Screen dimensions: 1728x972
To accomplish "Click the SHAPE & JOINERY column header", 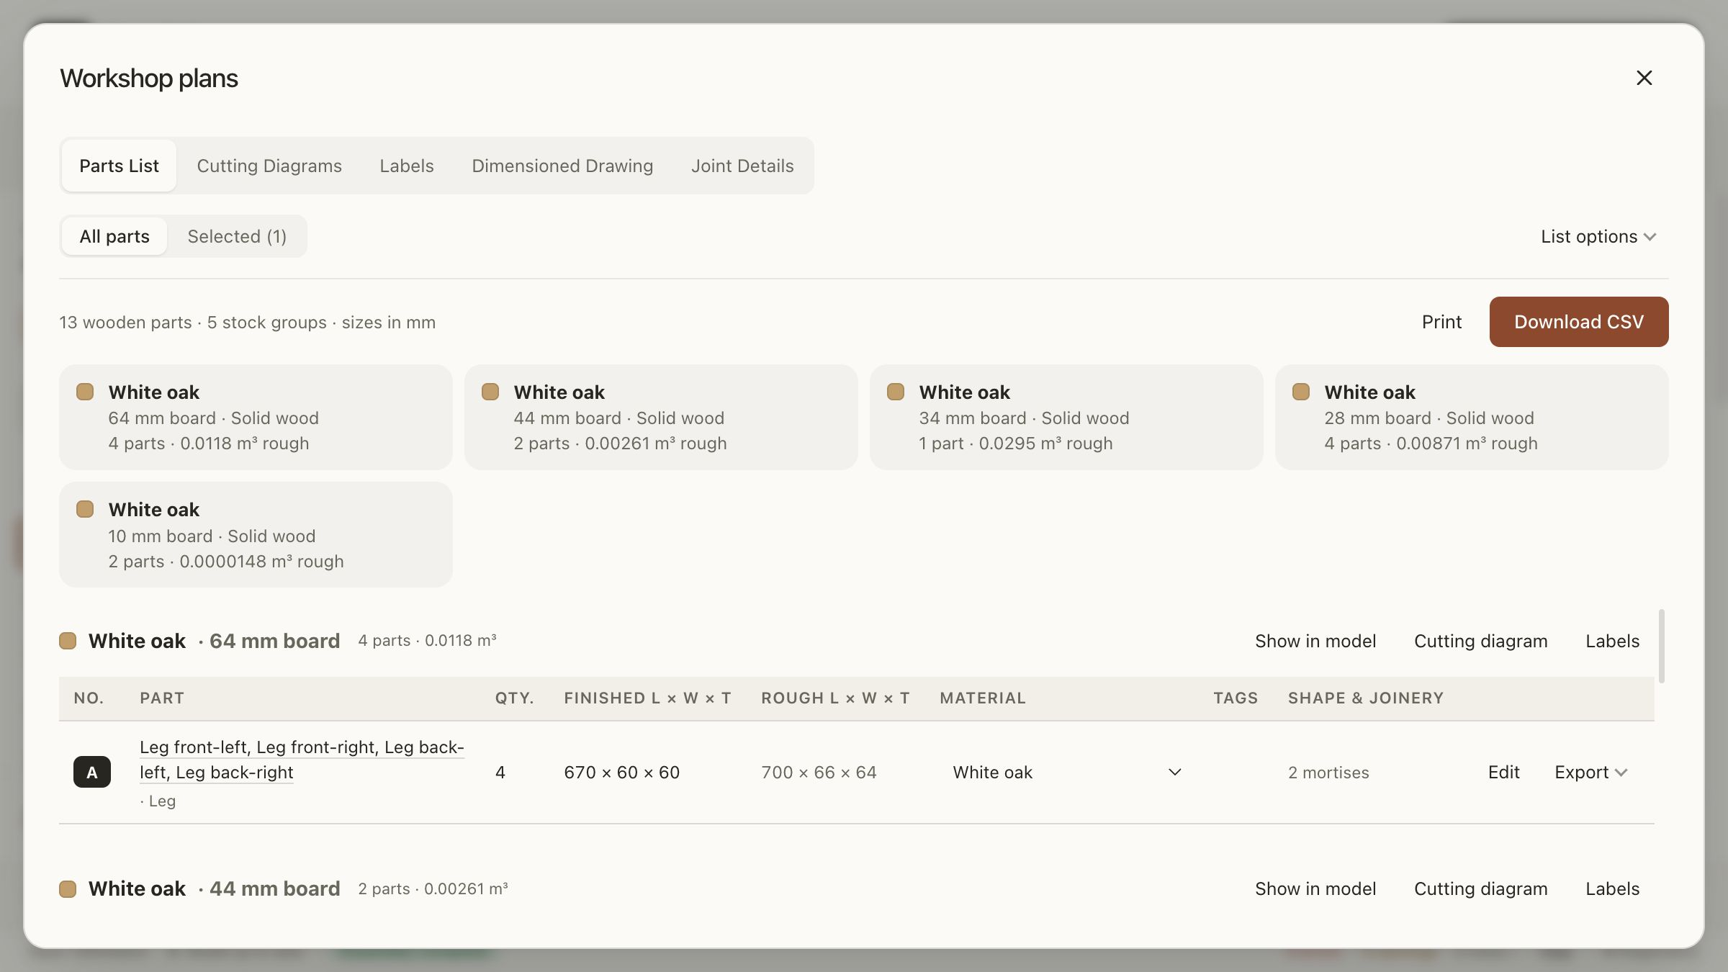I will (x=1366, y=698).
